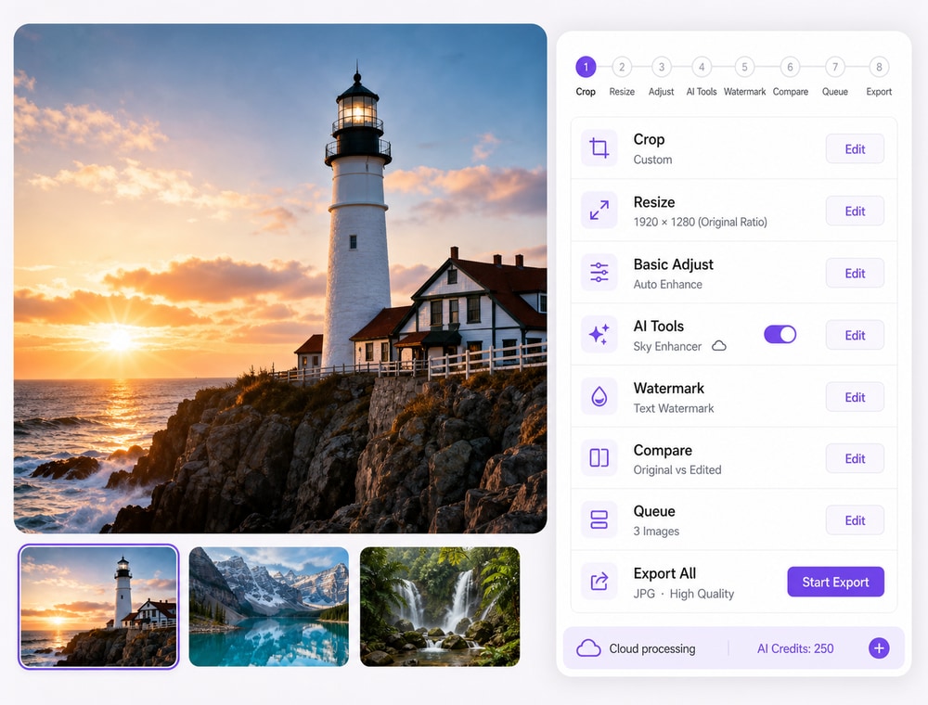The image size is (928, 705).
Task: Click the '3 Images' text
Action: click(x=656, y=532)
